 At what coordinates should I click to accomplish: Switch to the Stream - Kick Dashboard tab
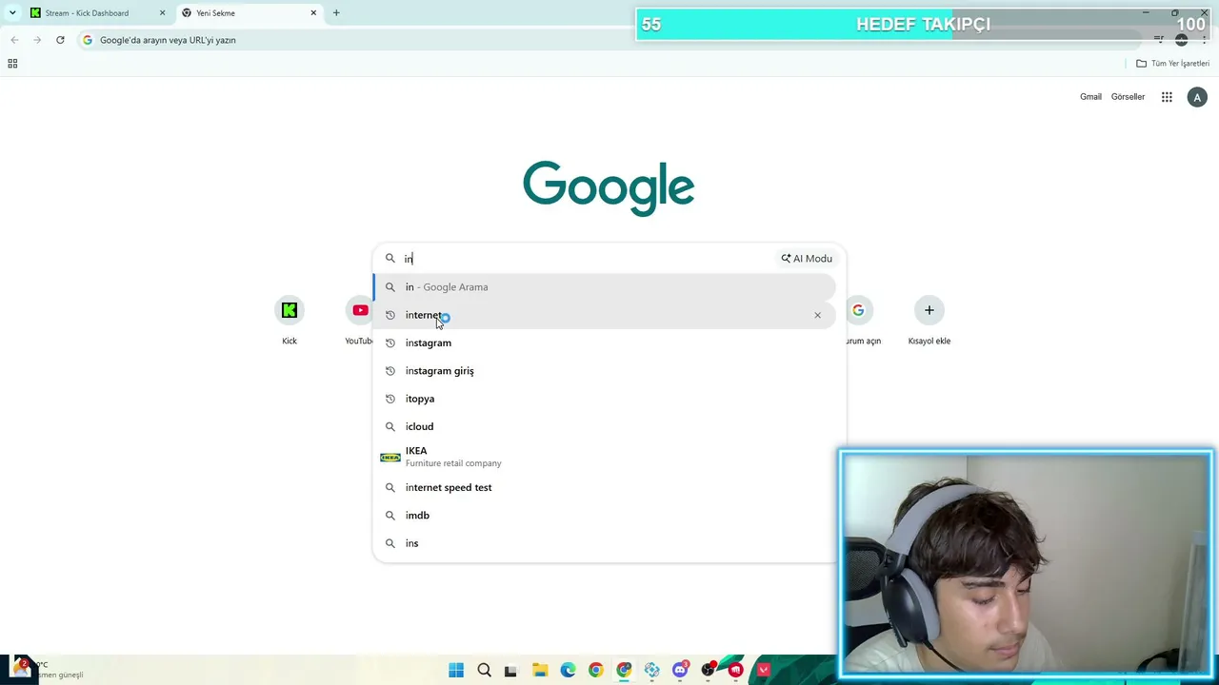click(98, 12)
